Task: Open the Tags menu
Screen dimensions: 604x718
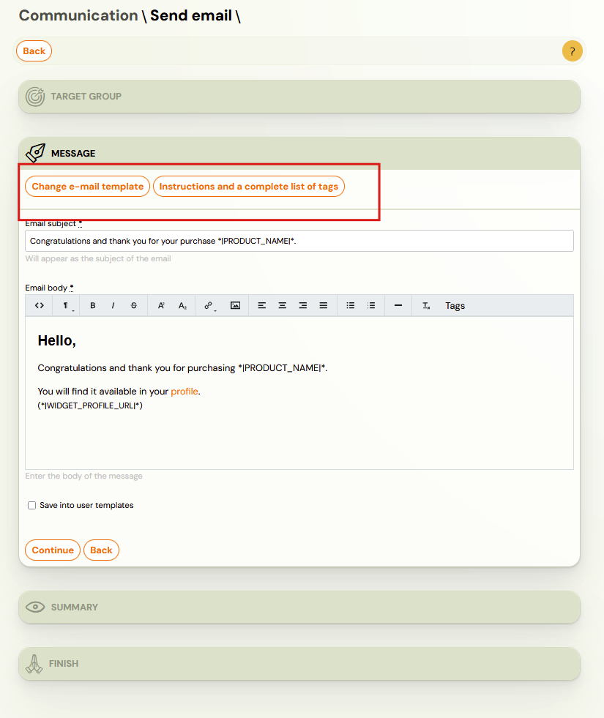Action: [455, 305]
